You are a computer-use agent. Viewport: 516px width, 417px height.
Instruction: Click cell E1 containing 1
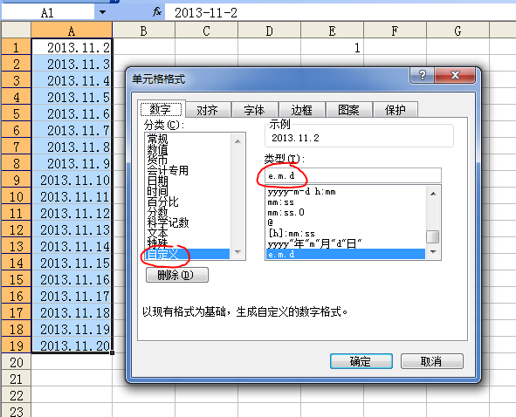point(332,47)
